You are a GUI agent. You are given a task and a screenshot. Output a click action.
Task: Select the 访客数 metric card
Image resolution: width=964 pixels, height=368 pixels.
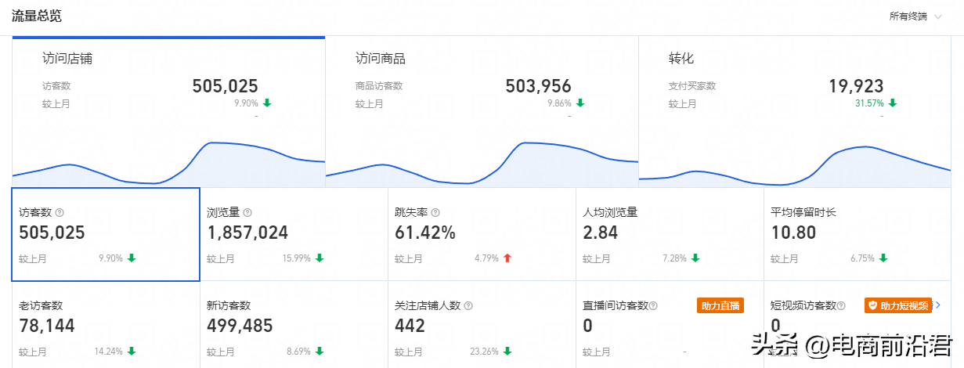[106, 234]
